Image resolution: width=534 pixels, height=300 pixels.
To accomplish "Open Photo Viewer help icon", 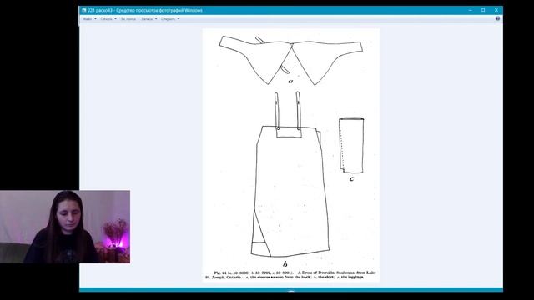I will (497, 18).
